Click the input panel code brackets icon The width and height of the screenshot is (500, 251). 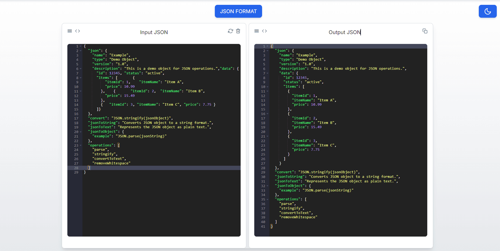[x=78, y=31]
